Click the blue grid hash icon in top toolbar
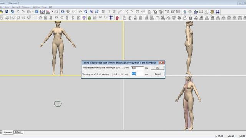The image size is (246, 138). click(x=218, y=12)
